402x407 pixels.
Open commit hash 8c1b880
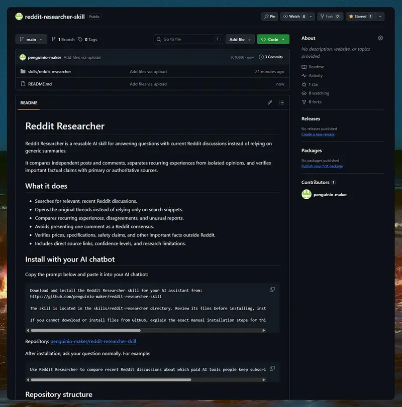pyautogui.click(x=237, y=57)
